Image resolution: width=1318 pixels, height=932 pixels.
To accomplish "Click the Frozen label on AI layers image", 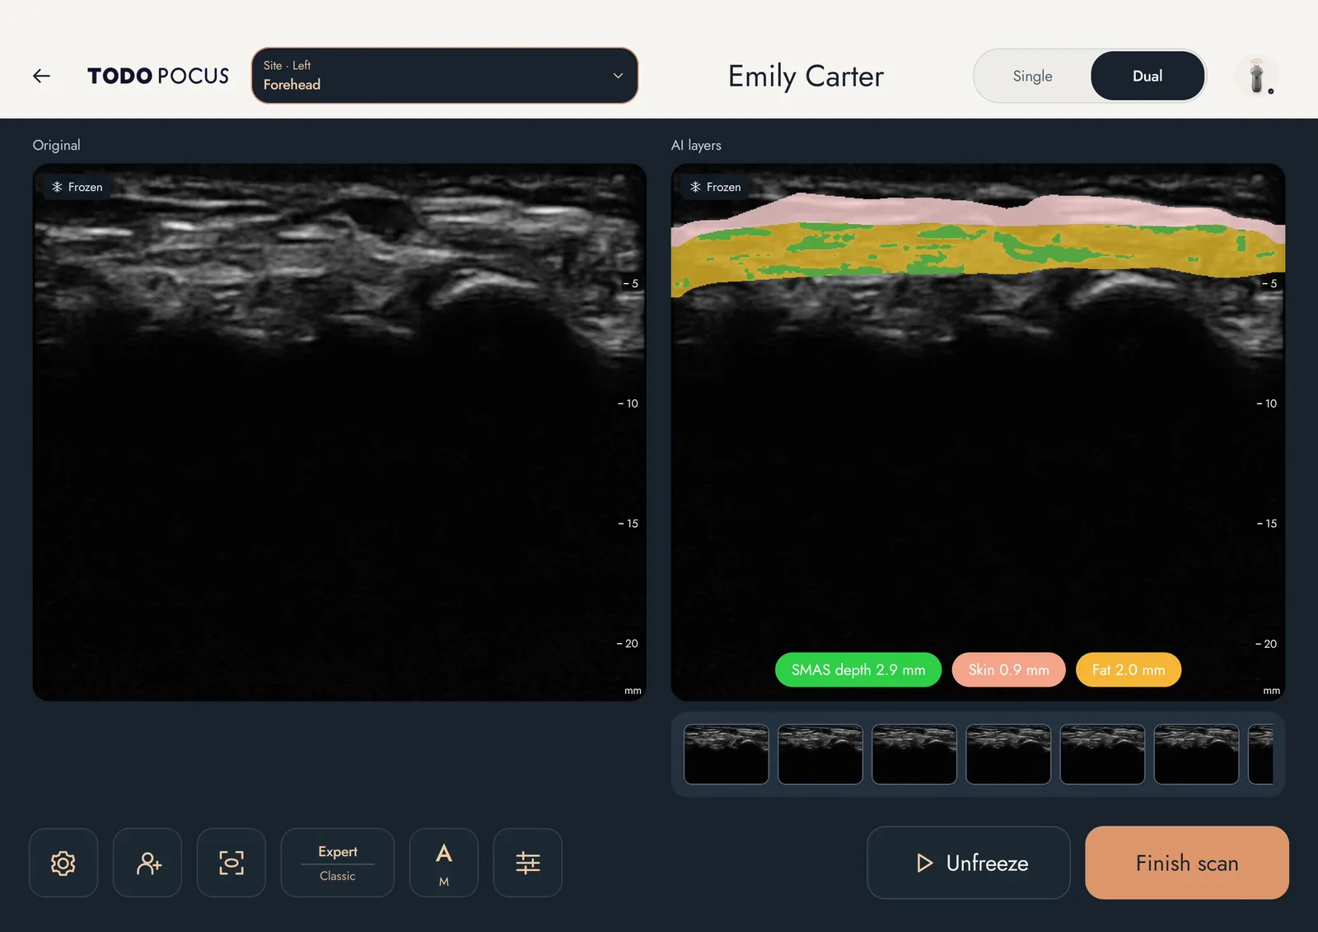I will coord(716,187).
